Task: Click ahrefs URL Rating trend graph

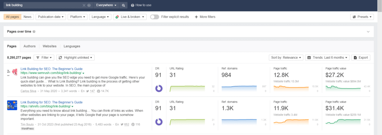Action: coord(187,122)
